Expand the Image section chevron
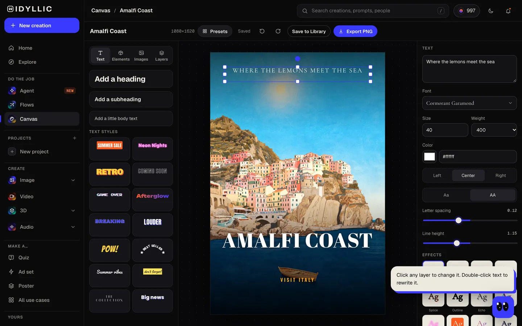522x326 pixels. click(73, 180)
